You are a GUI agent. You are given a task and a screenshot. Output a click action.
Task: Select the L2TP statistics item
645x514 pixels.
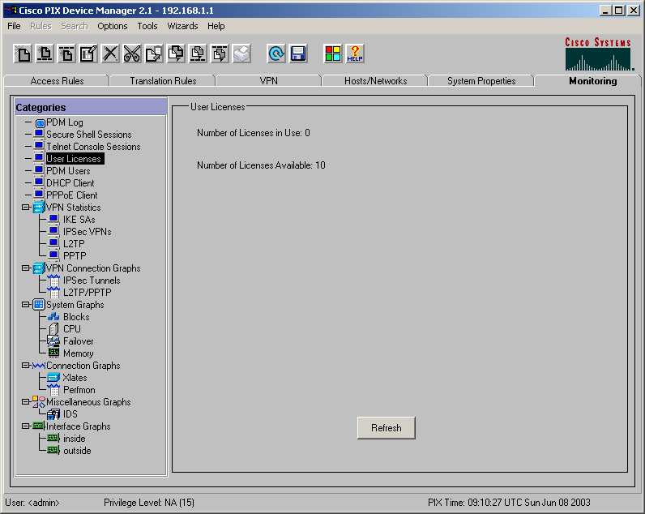point(74,244)
